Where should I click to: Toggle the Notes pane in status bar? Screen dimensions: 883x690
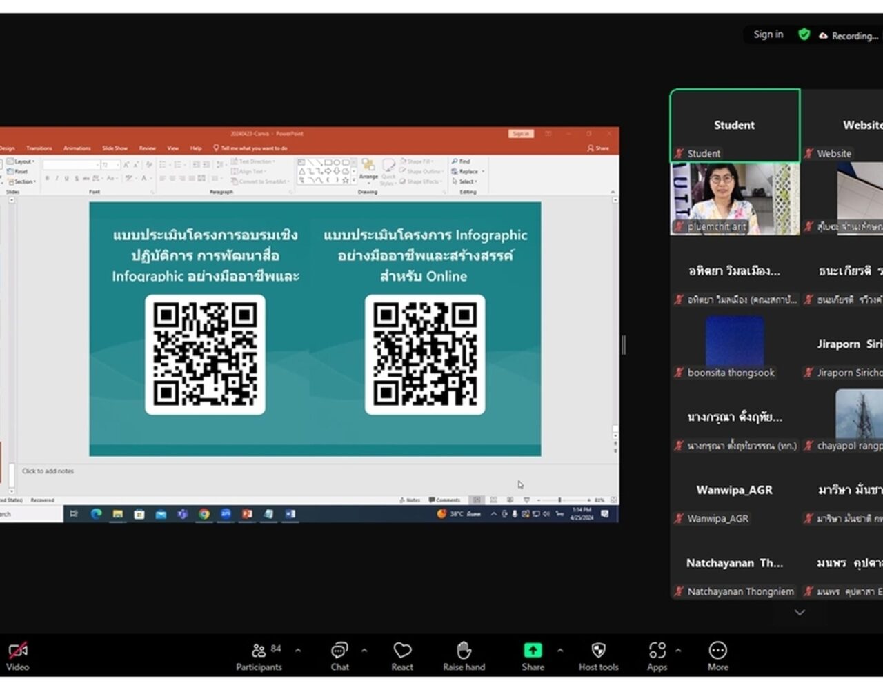click(410, 500)
